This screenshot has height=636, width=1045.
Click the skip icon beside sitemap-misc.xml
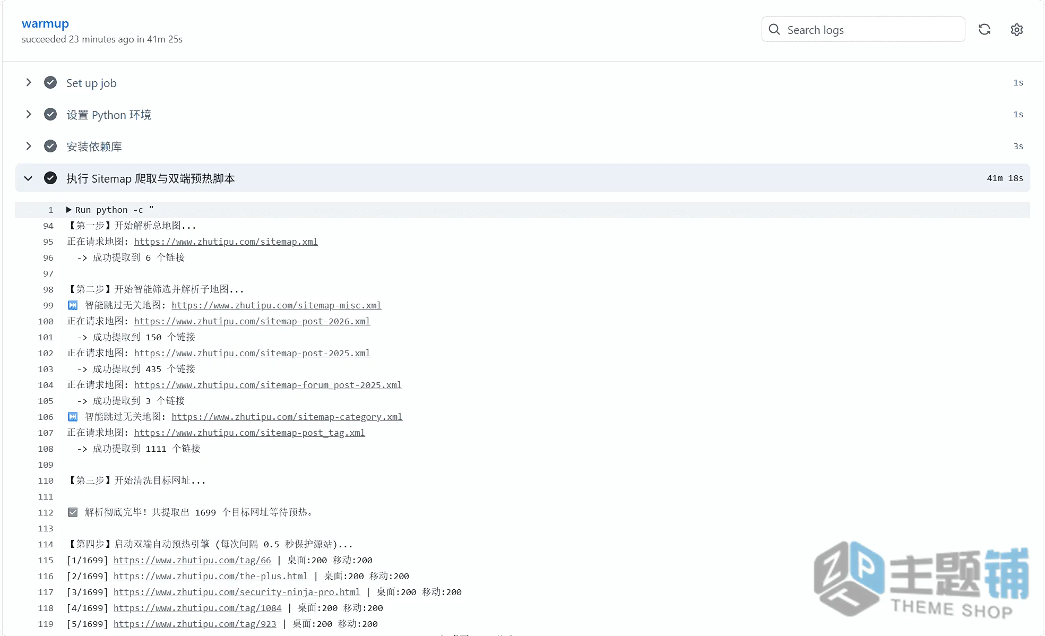pos(73,305)
